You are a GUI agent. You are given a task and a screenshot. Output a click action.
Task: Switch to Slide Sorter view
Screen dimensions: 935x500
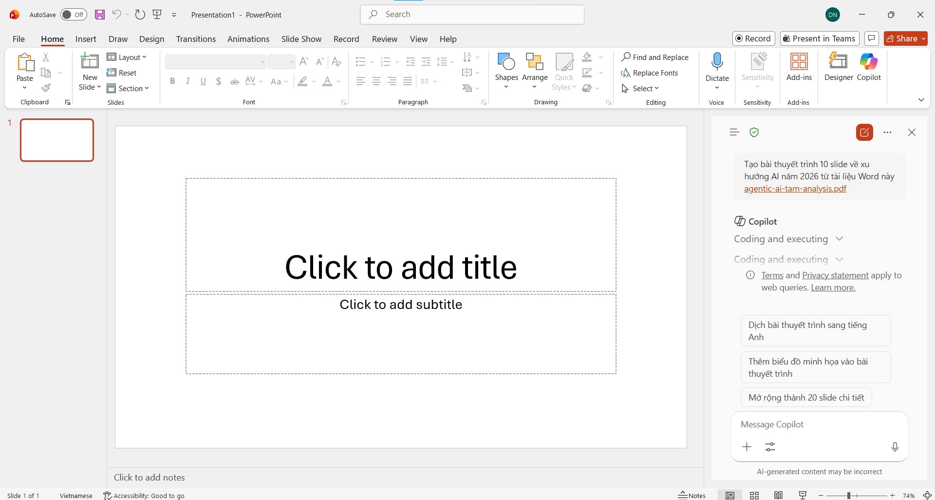754,496
